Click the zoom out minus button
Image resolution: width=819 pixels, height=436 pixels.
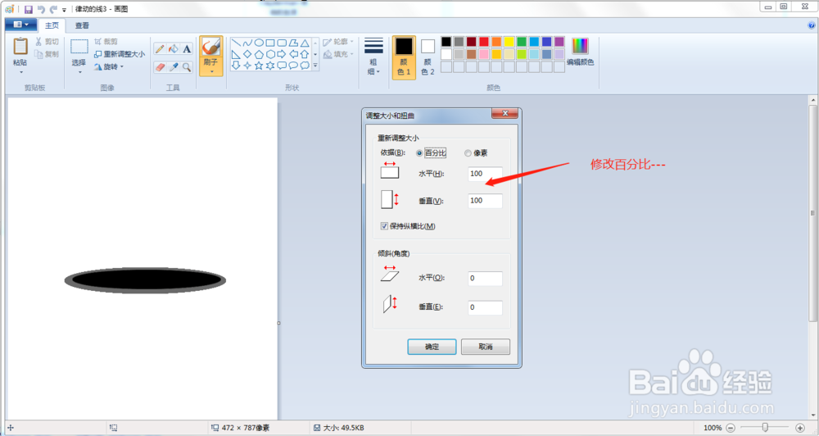[x=731, y=428]
